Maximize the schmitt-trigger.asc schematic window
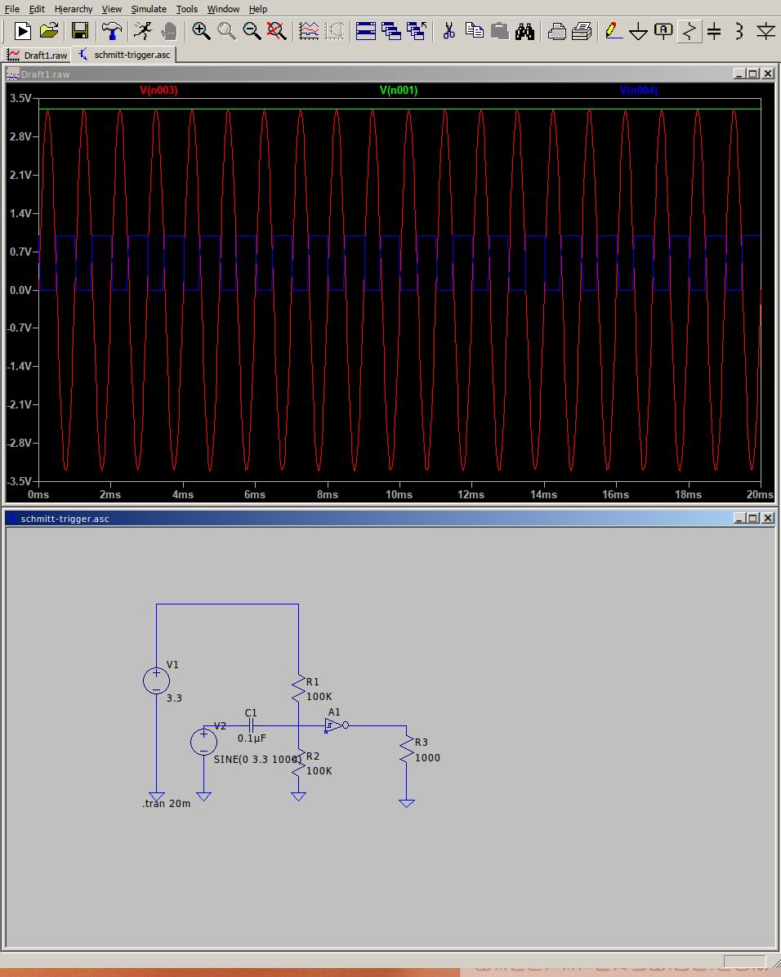781x977 pixels. click(x=753, y=518)
